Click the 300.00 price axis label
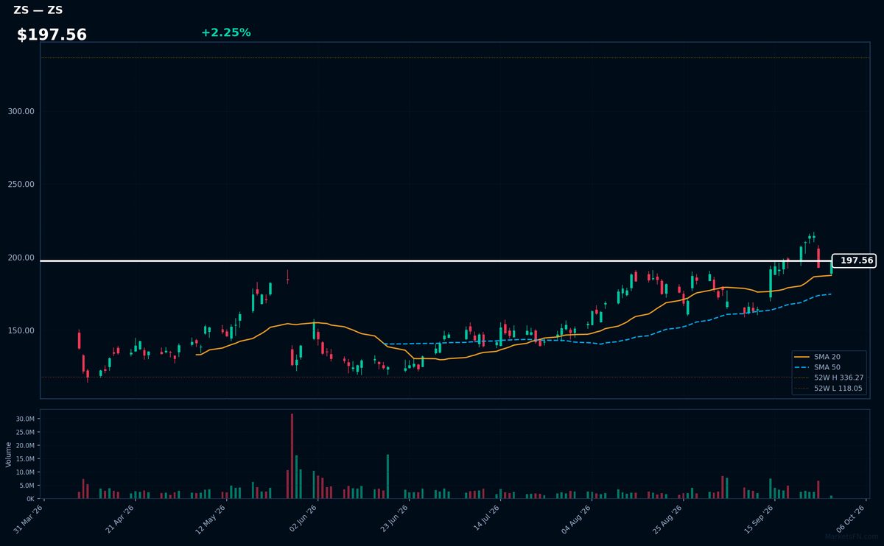The width and height of the screenshot is (884, 546). [21, 111]
